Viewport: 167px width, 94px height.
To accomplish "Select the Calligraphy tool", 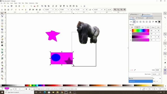I will click(2, 42).
